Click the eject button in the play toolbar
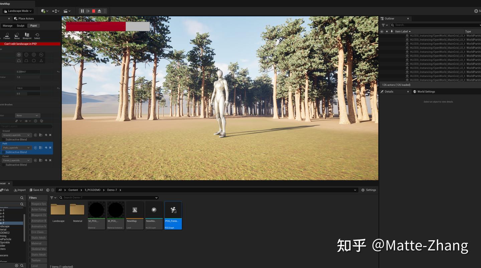The height and width of the screenshot is (268, 481). (99, 11)
